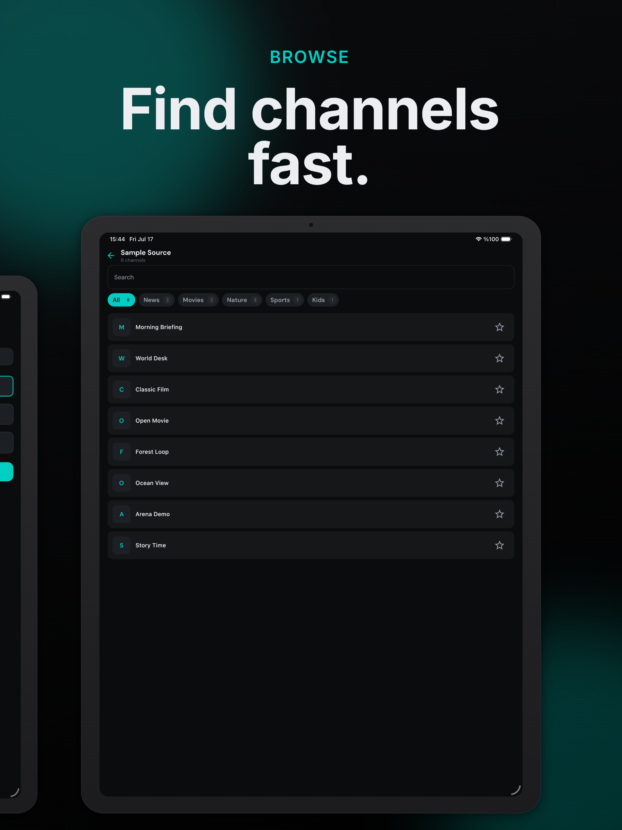Play the Classic Film channel
The image size is (622, 830).
point(311,389)
